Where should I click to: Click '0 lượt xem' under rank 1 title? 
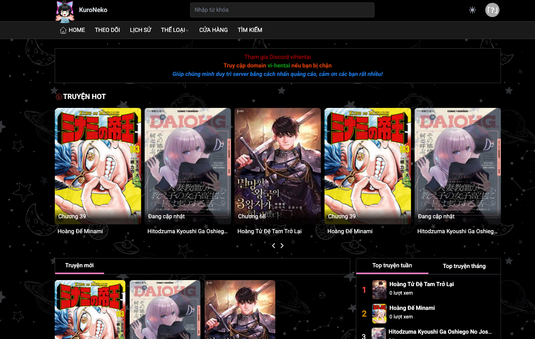pyautogui.click(x=401, y=293)
